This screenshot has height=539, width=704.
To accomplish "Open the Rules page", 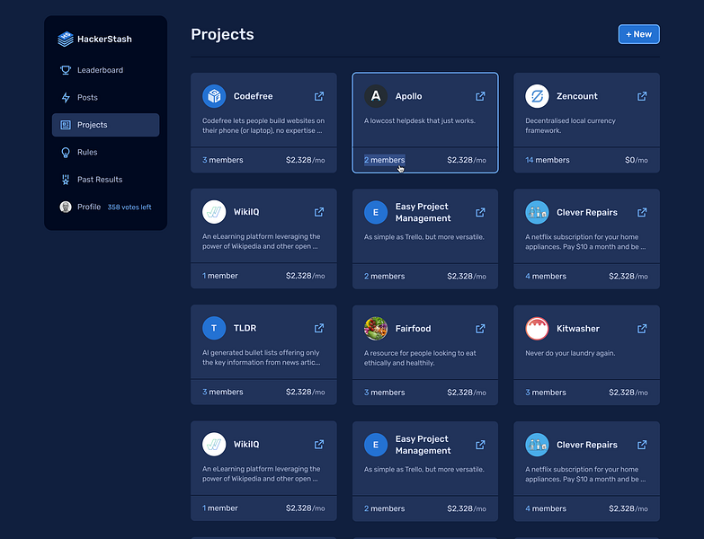I will click(x=105, y=152).
